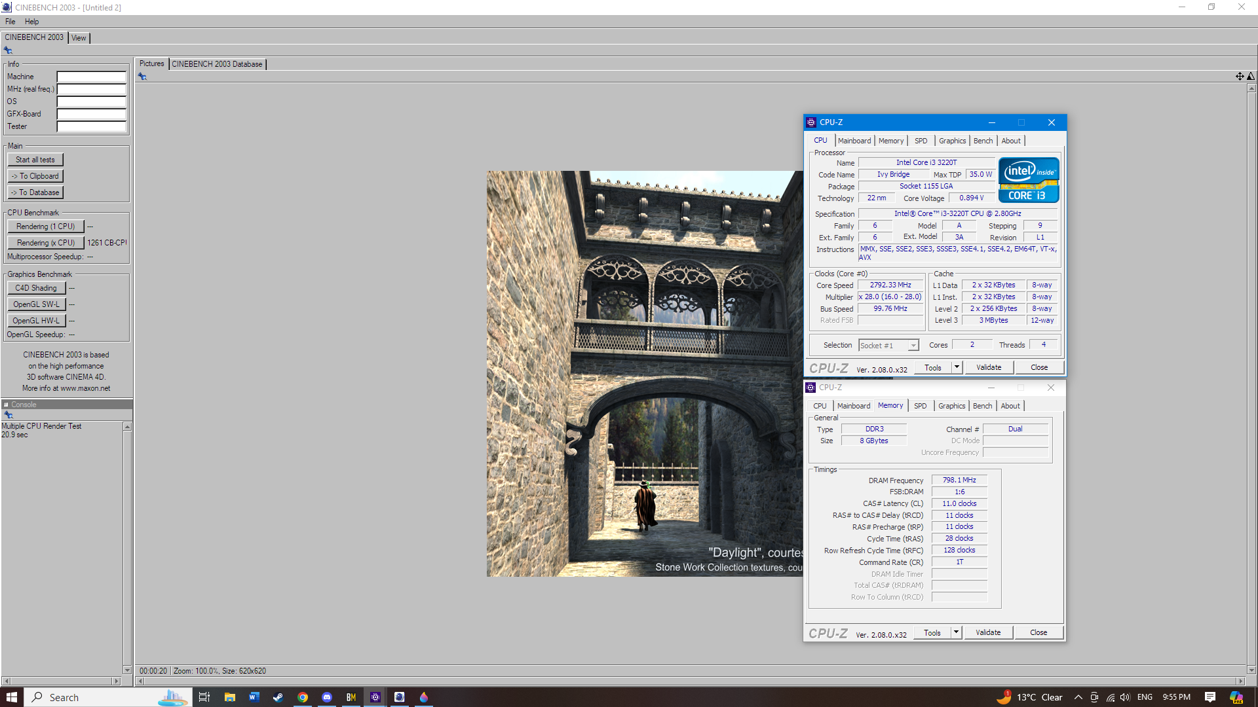Select the Pictures tab
The width and height of the screenshot is (1258, 707).
click(x=151, y=63)
